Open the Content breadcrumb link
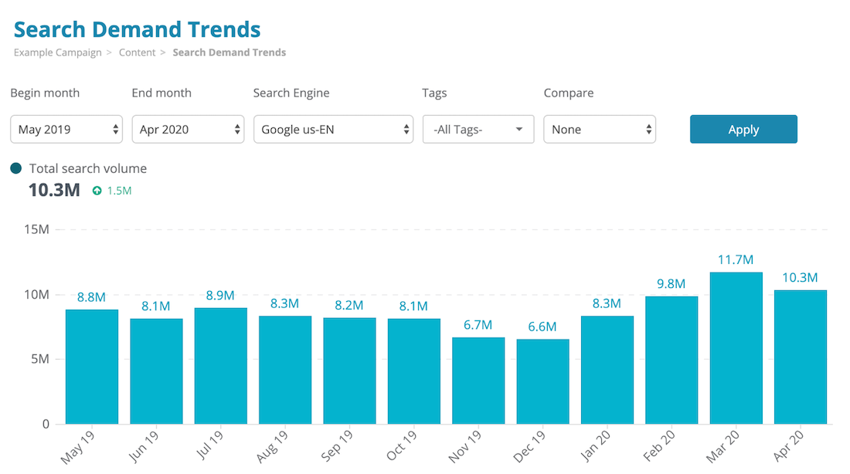 137,52
